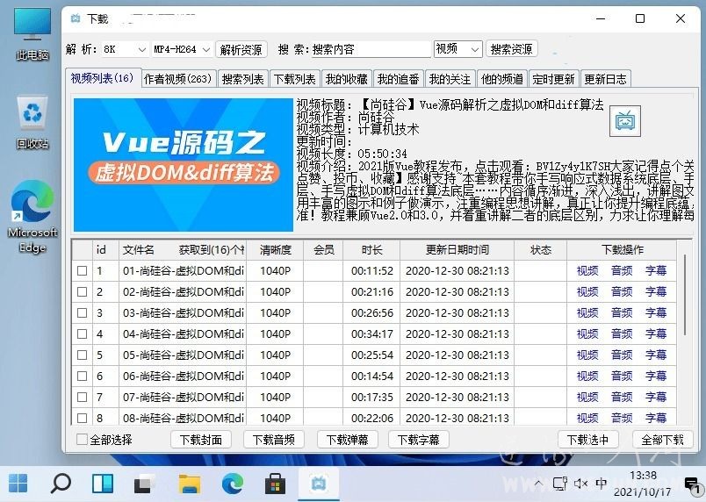Open This PC desktop icon
The height and width of the screenshot is (502, 706).
point(32,34)
